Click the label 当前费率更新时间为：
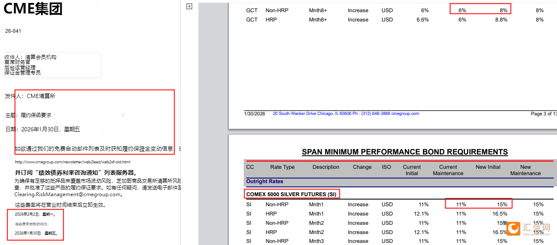The width and height of the screenshot is (557, 245). [32, 224]
